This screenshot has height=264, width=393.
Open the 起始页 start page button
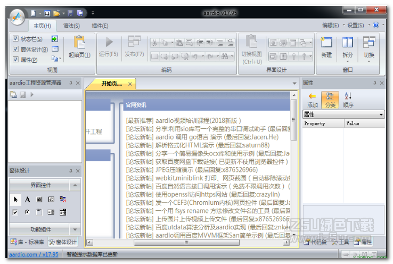(x=79, y=47)
